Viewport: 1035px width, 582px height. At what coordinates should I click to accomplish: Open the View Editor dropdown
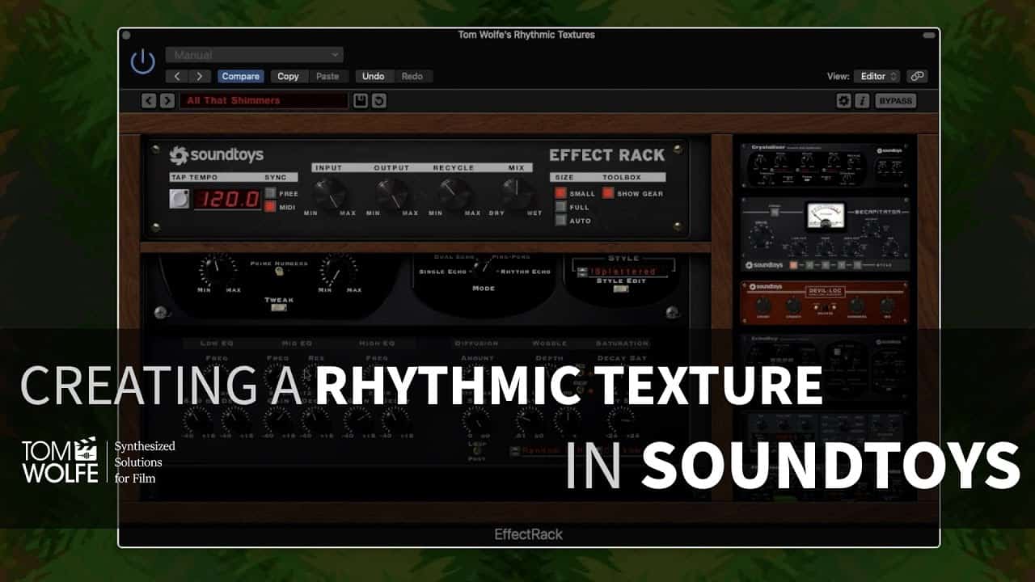coord(877,77)
